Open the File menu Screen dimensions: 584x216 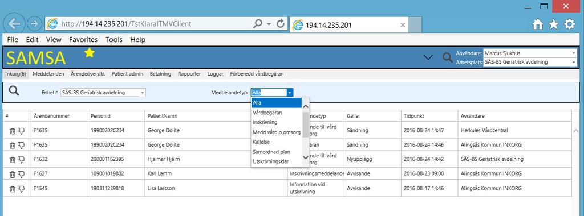[13, 40]
